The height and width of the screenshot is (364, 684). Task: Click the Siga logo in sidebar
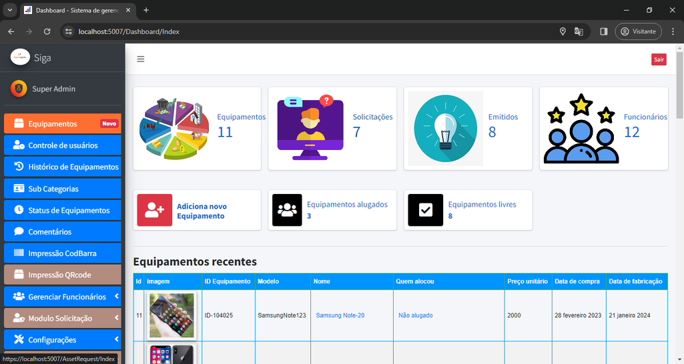[20, 57]
